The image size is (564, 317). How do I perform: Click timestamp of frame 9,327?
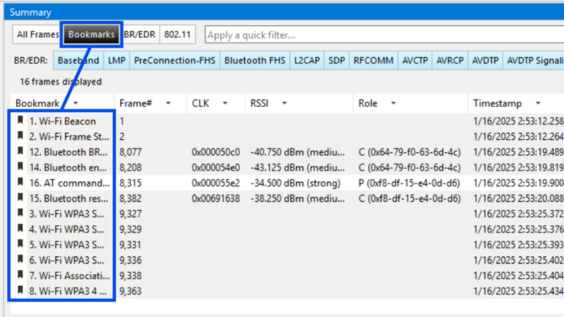[x=518, y=214]
